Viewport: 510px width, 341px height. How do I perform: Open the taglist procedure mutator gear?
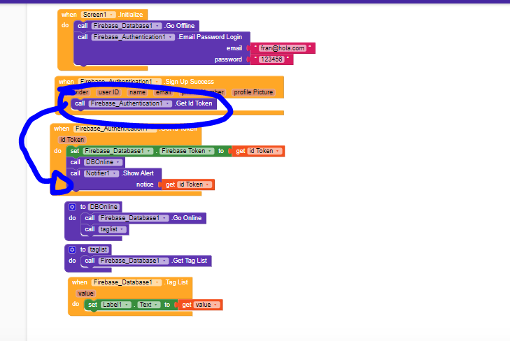pyautogui.click(x=72, y=249)
